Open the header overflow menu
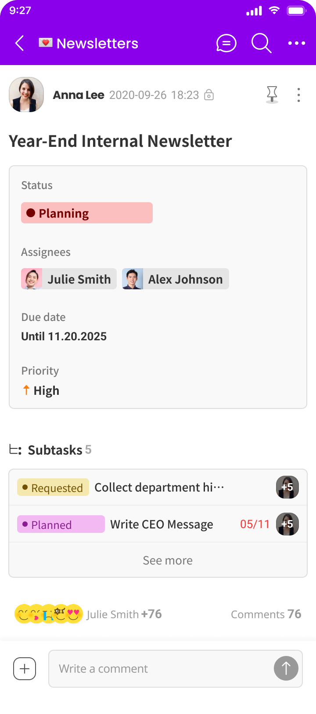Viewport: 316px width, 714px height. (x=297, y=43)
